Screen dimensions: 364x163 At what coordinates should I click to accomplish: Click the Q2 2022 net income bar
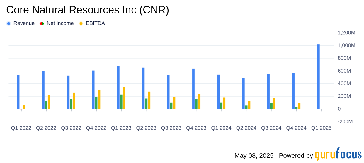[46, 105]
